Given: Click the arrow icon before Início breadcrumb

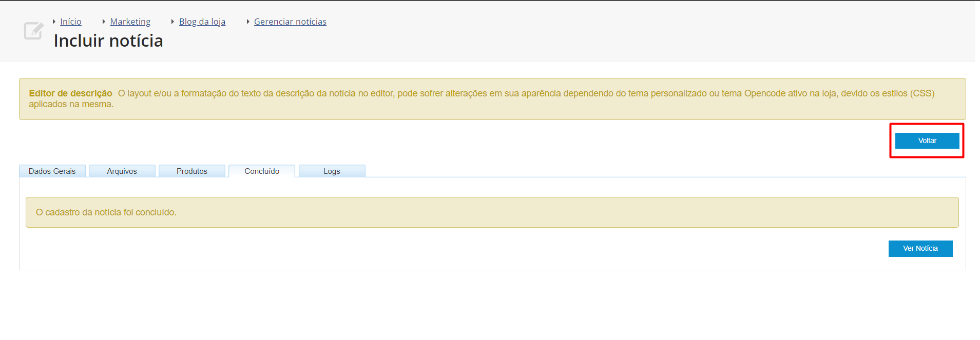Looking at the screenshot, I should [54, 22].
